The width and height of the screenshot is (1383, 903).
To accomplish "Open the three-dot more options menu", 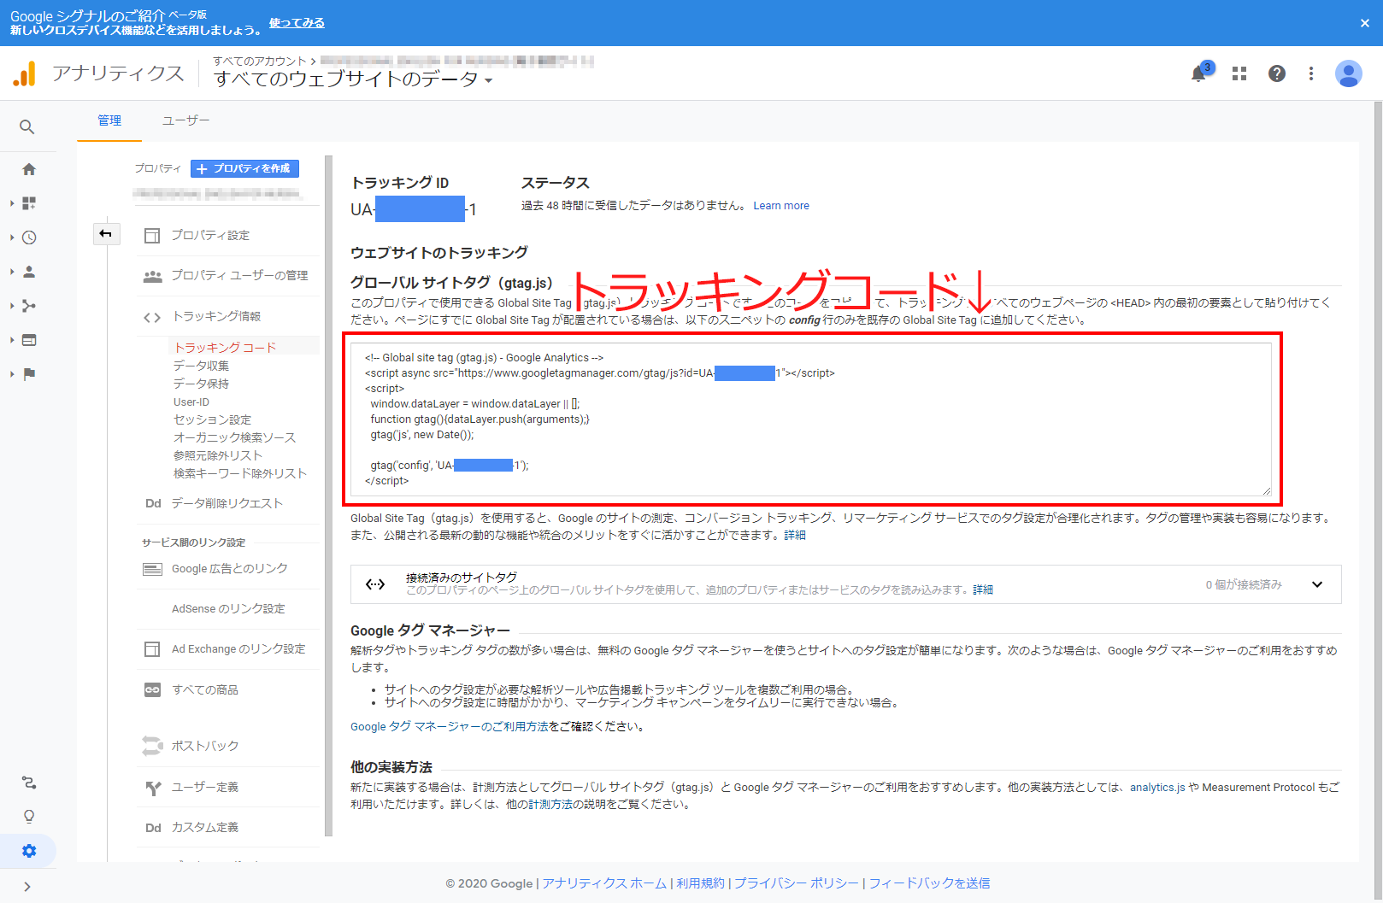I will click(1311, 73).
